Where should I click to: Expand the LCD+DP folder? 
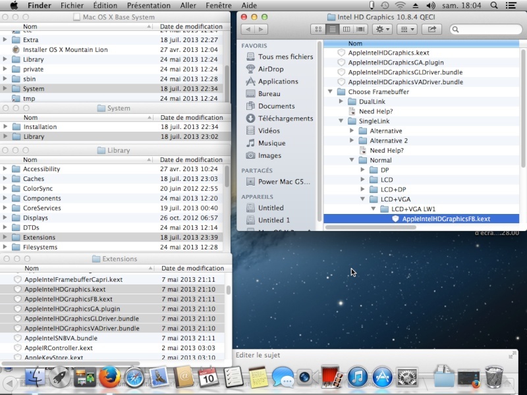click(x=362, y=190)
